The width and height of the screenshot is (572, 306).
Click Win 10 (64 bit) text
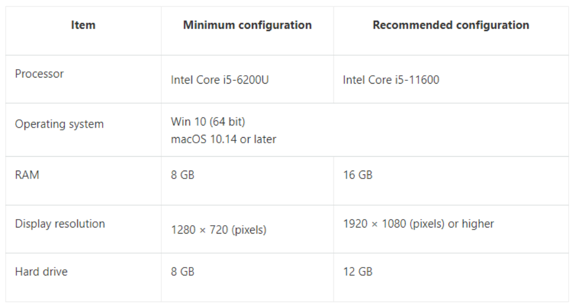click(x=208, y=122)
